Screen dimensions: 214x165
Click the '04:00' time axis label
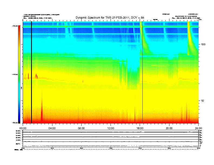52,128
